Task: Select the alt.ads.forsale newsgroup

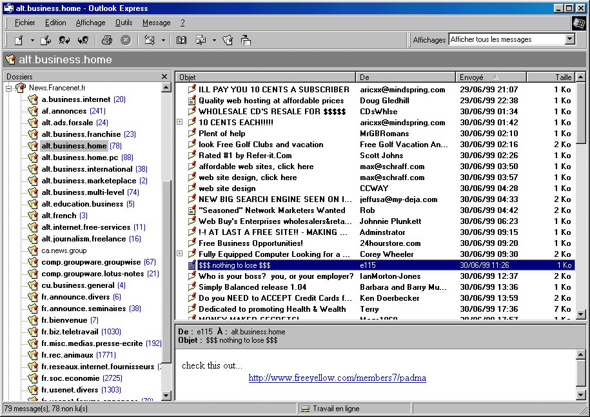Action: (67, 123)
